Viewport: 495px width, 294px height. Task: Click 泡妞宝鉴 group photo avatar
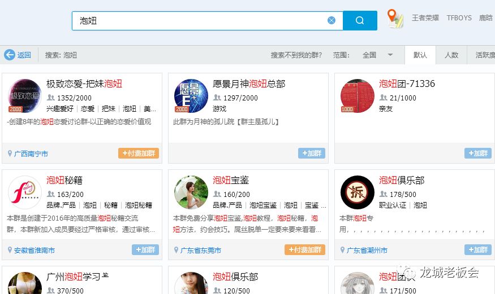[x=191, y=192]
